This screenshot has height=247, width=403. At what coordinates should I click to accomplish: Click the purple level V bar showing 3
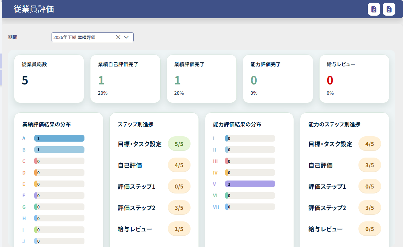point(250,184)
